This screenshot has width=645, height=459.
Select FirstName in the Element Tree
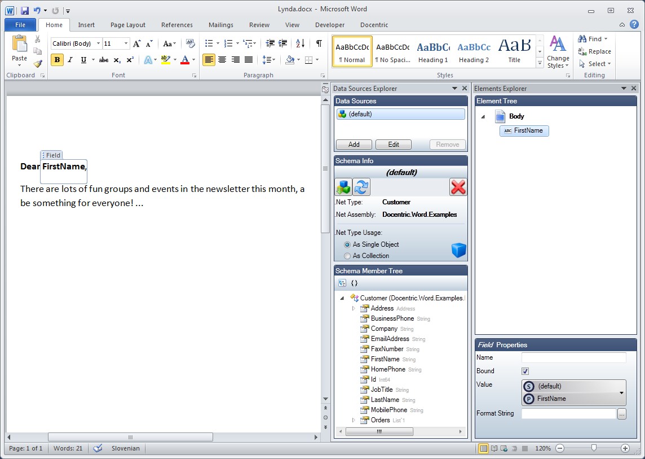click(x=524, y=130)
